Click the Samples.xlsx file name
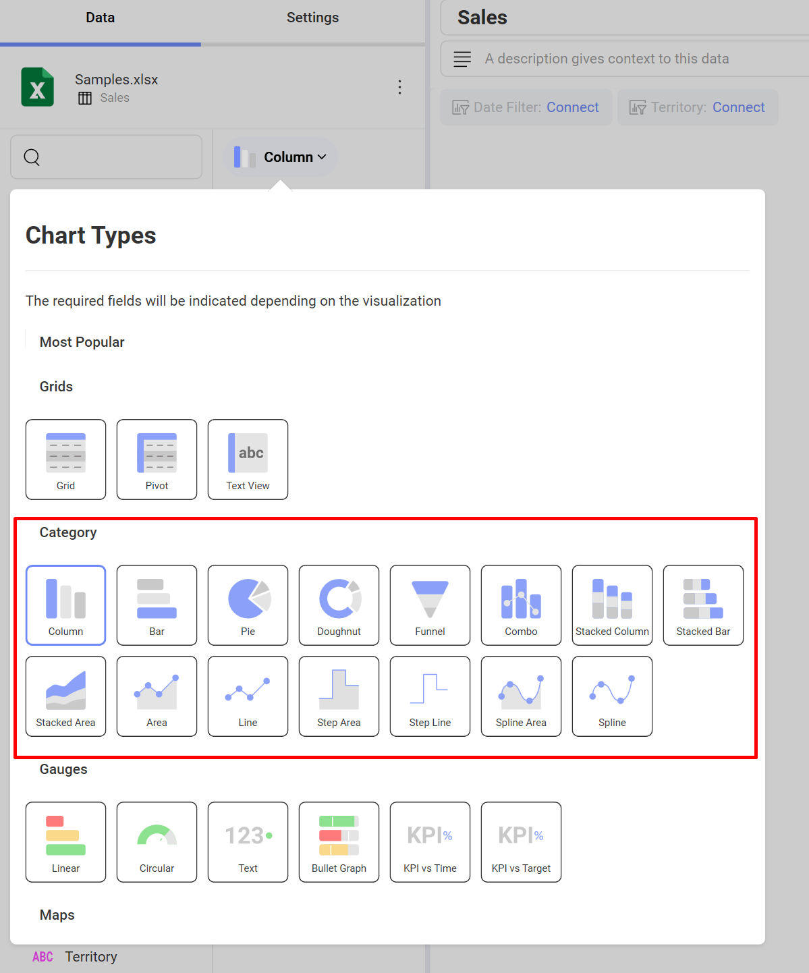Viewport: 809px width, 973px height. coord(116,80)
